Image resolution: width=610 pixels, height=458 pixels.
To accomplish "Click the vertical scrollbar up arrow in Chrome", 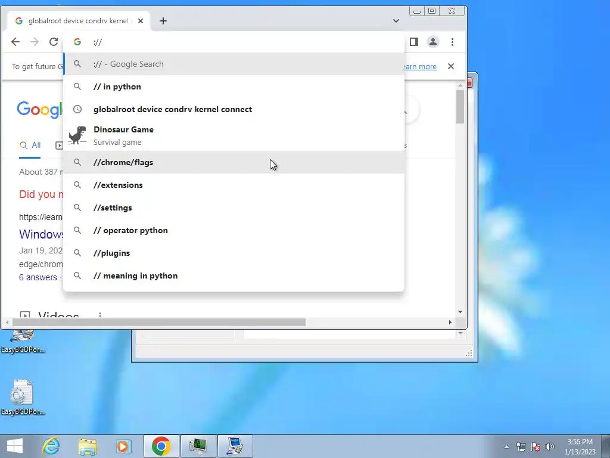I will [x=460, y=85].
